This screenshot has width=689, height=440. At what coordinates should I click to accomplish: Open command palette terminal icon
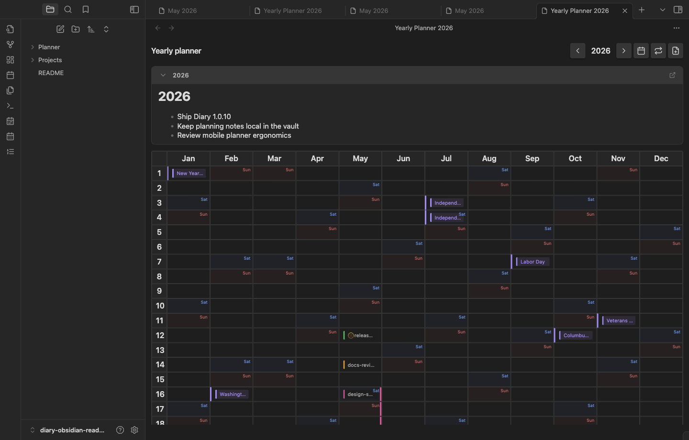pyautogui.click(x=11, y=106)
